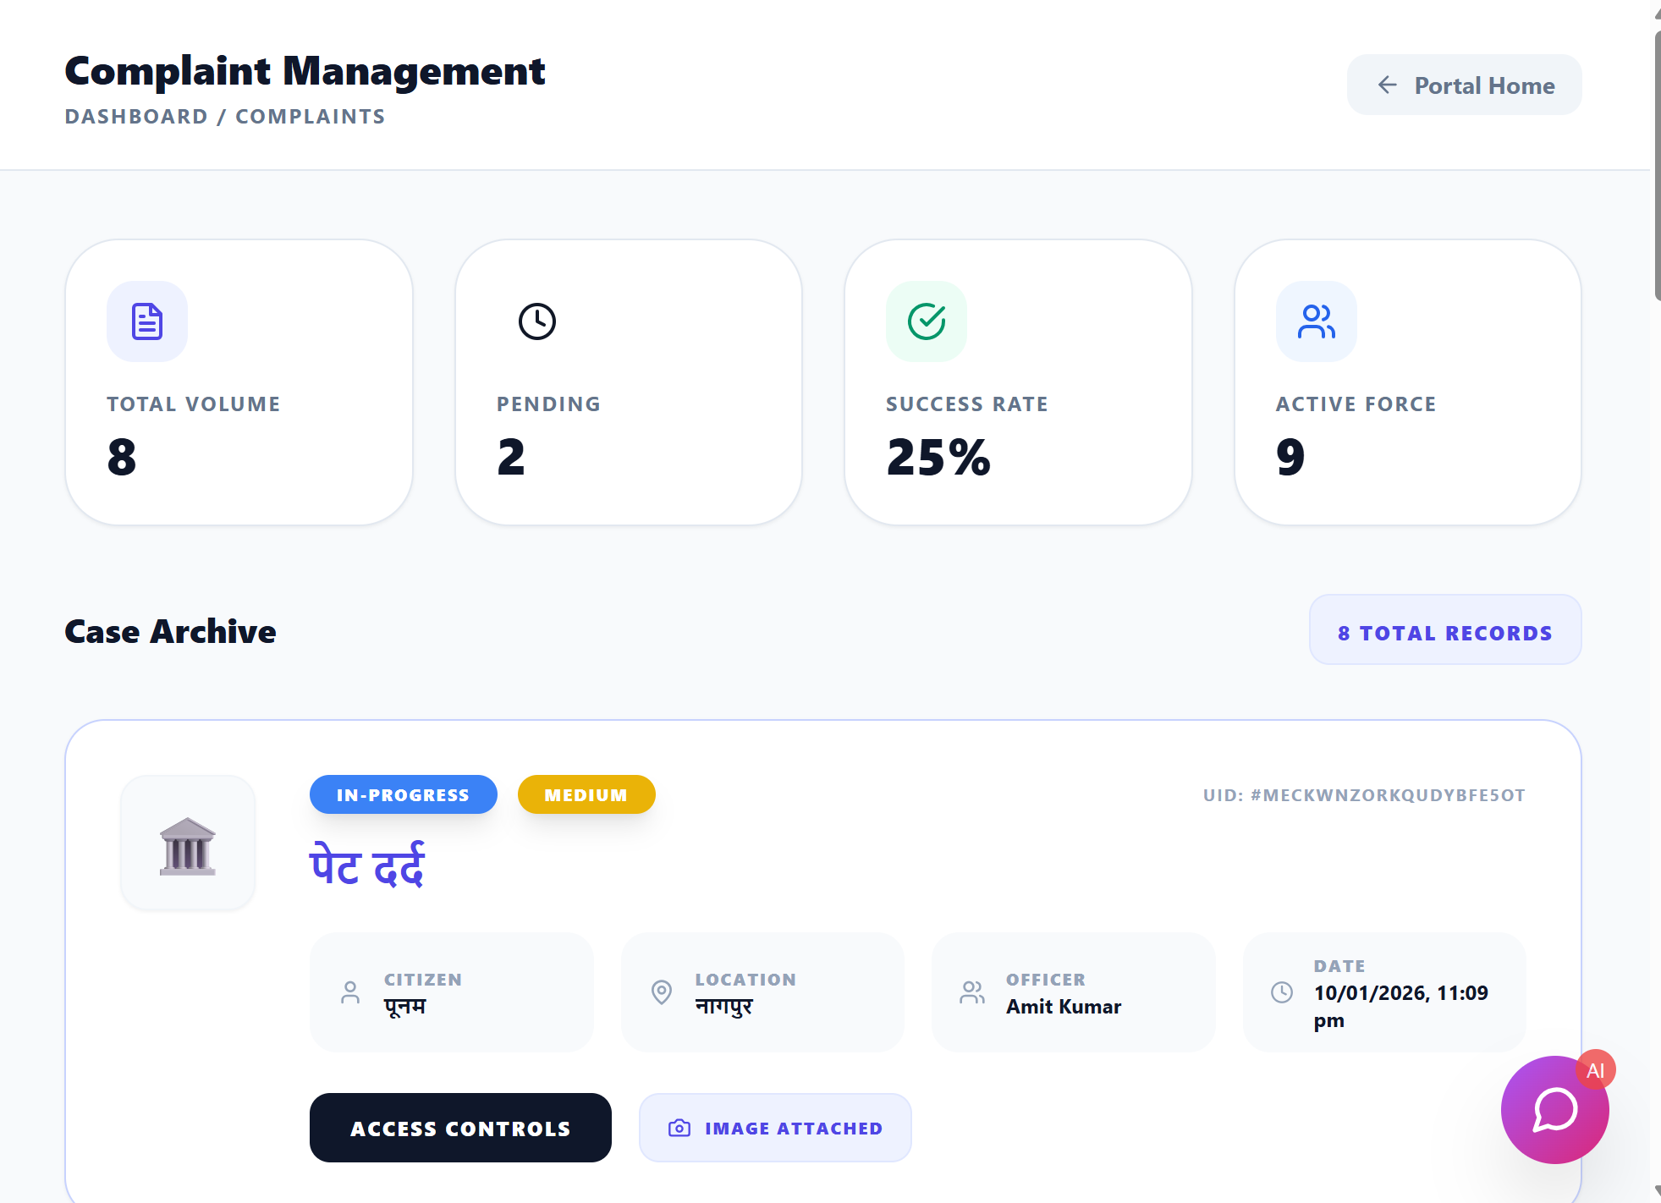Click the camera icon in Image Attached
The width and height of the screenshot is (1661, 1203).
679,1128
